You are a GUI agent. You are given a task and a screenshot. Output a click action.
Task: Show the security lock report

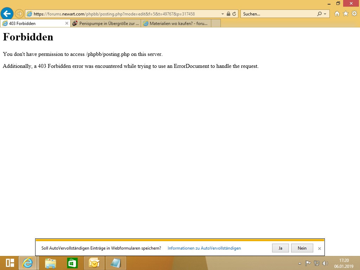[x=229, y=14]
